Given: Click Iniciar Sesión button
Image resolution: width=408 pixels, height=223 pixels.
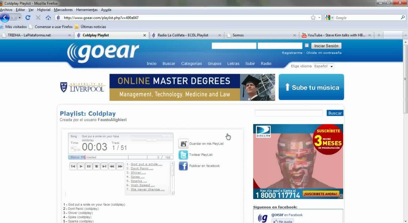Looking at the screenshot, I should pyautogui.click(x=326, y=46).
